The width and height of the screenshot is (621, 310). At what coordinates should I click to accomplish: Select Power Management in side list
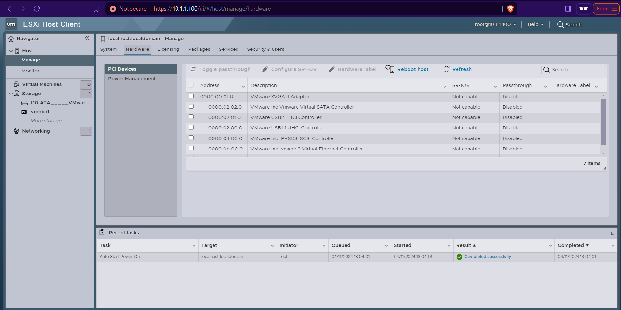pos(141,79)
